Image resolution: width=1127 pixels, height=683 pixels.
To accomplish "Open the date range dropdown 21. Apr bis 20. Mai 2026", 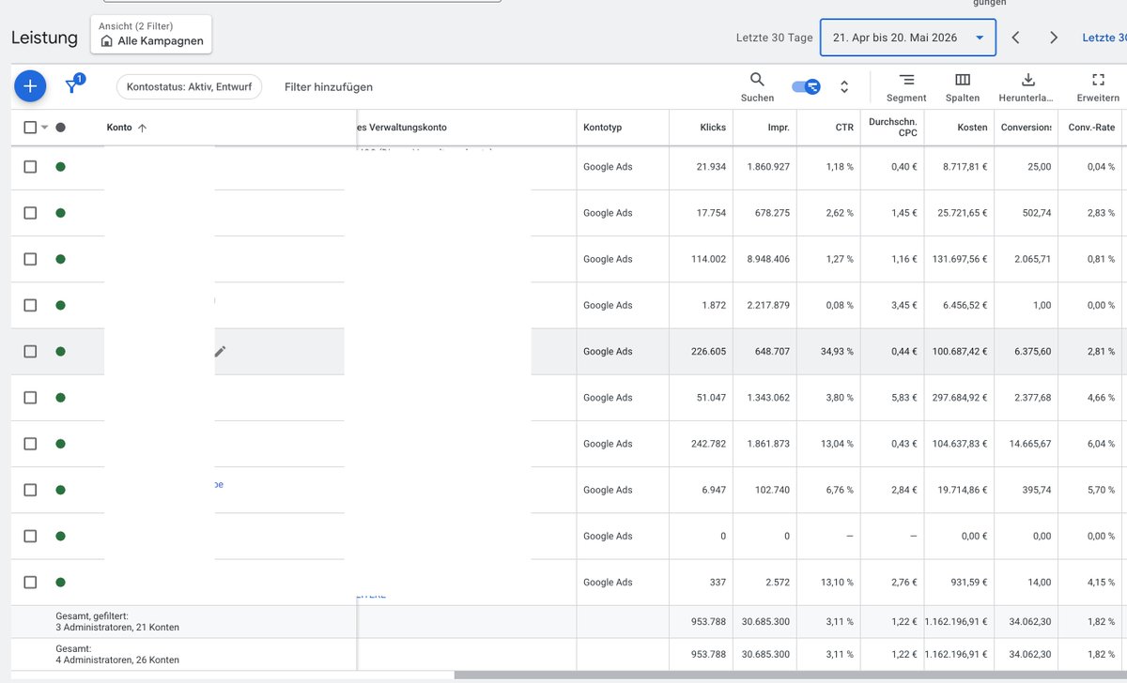I will 907,38.
